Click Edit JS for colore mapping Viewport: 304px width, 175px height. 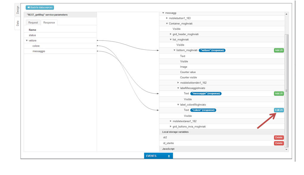[279, 110]
